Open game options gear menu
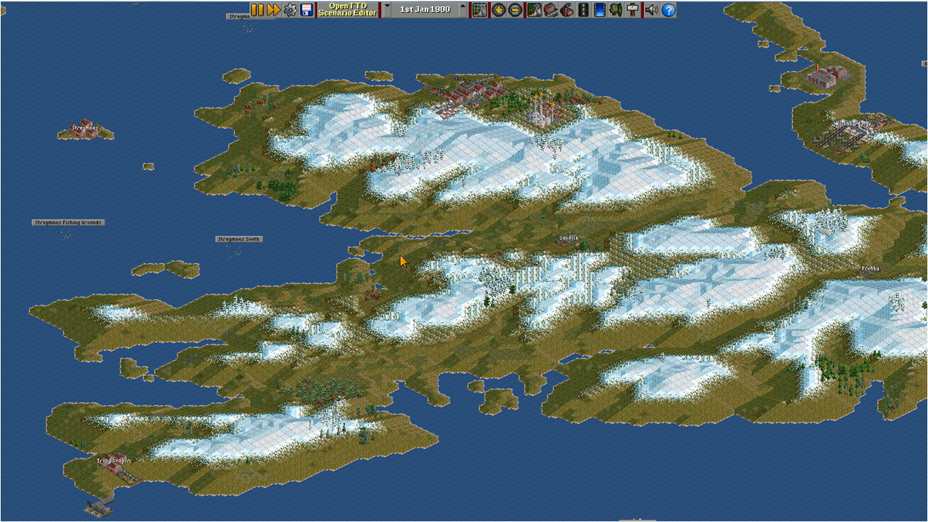Screen dimensions: 928x522 [x=290, y=10]
